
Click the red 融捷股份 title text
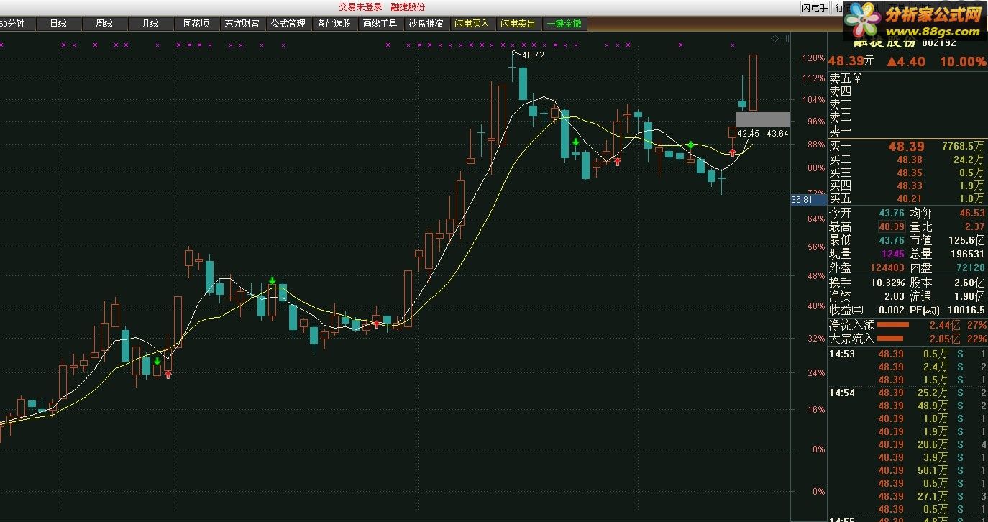pyautogui.click(x=408, y=6)
